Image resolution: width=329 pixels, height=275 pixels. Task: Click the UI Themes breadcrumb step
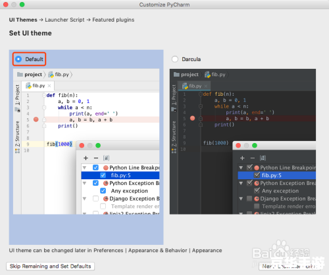23,20
